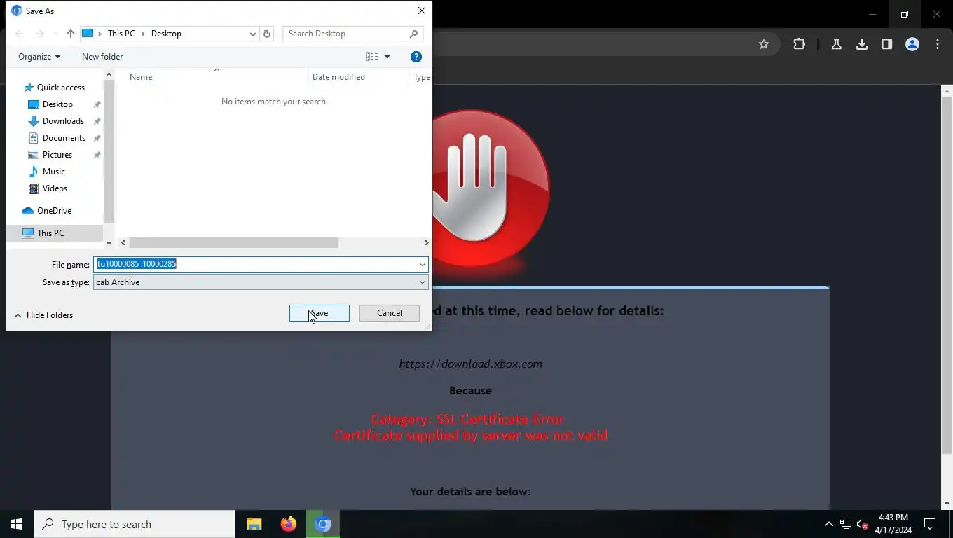The width and height of the screenshot is (953, 538).
Task: Click the Desktop breadcrumb in the address bar
Action: click(x=166, y=34)
